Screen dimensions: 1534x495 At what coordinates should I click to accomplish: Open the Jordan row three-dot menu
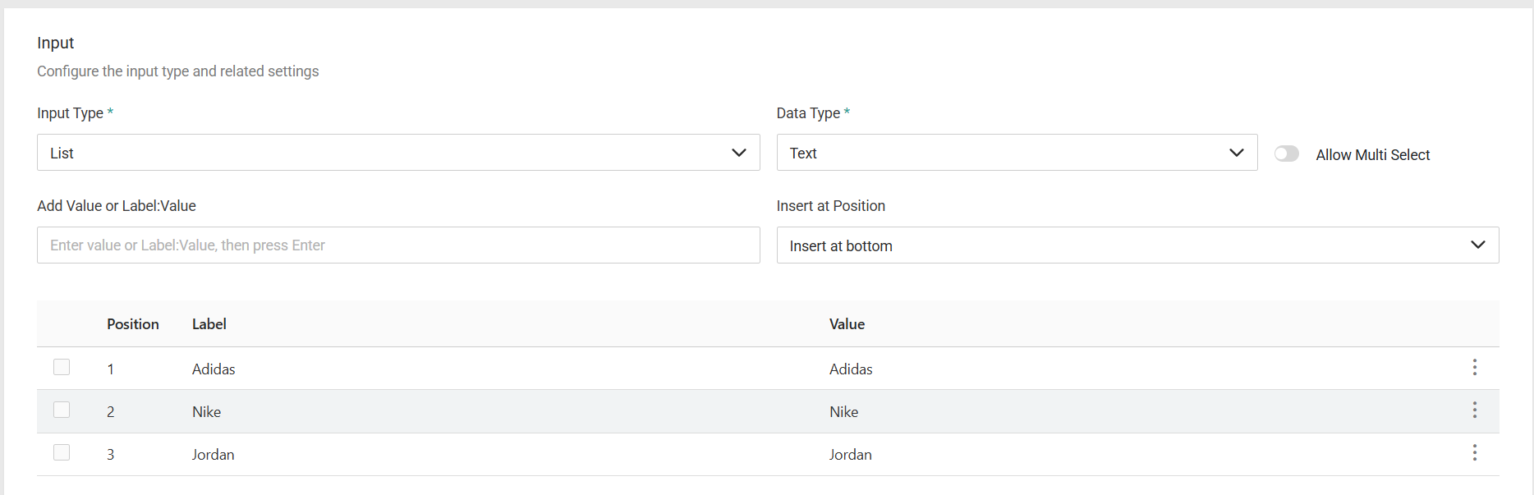pos(1474,452)
